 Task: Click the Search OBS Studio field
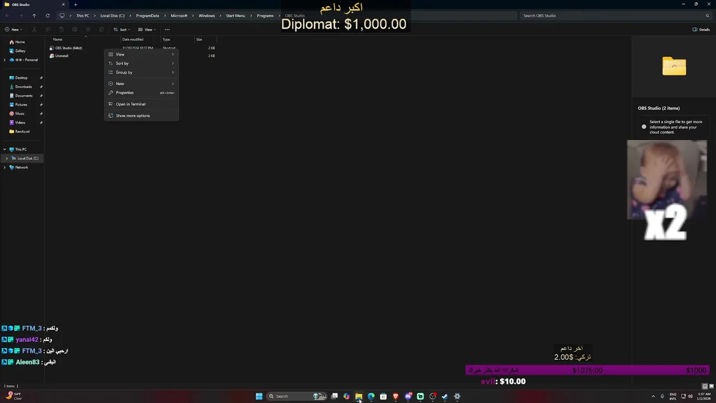(x=615, y=16)
